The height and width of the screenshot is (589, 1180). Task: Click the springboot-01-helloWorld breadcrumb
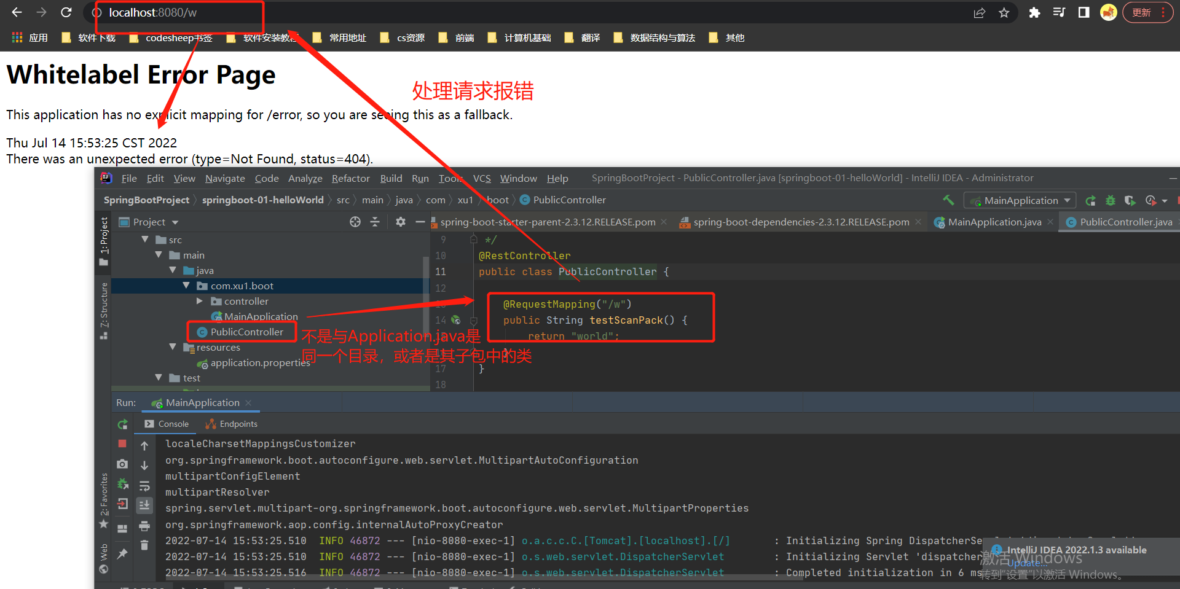pos(262,200)
